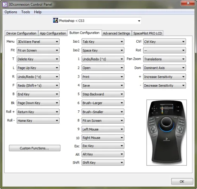The image size is (197, 189).
Task: Open the Roll - Home Key dropdown
Action: tap(38, 121)
